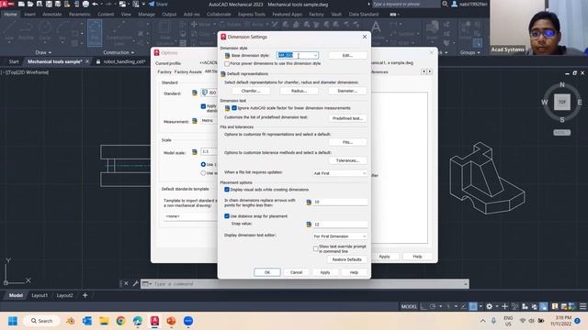Screen dimensions: 588x330
Task: Uncheck Ignore AutoCAD scale factor checkbox
Action: tap(234, 108)
